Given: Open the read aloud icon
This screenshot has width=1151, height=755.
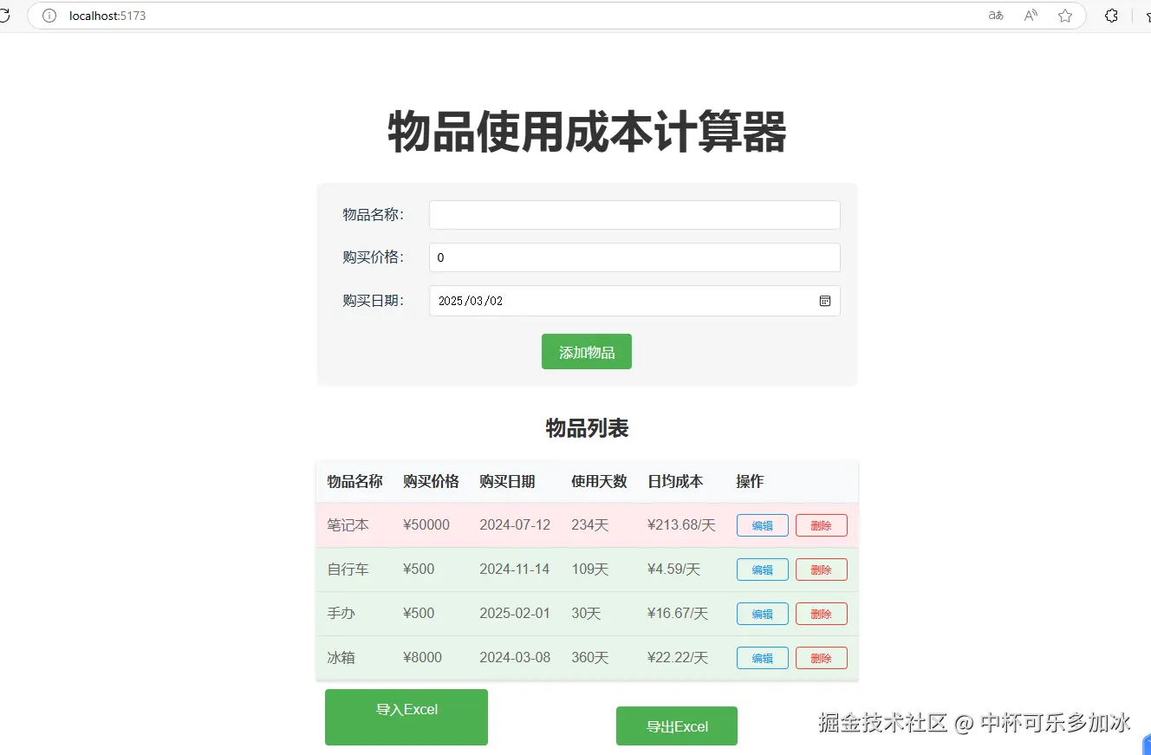Looking at the screenshot, I should coord(1031,16).
